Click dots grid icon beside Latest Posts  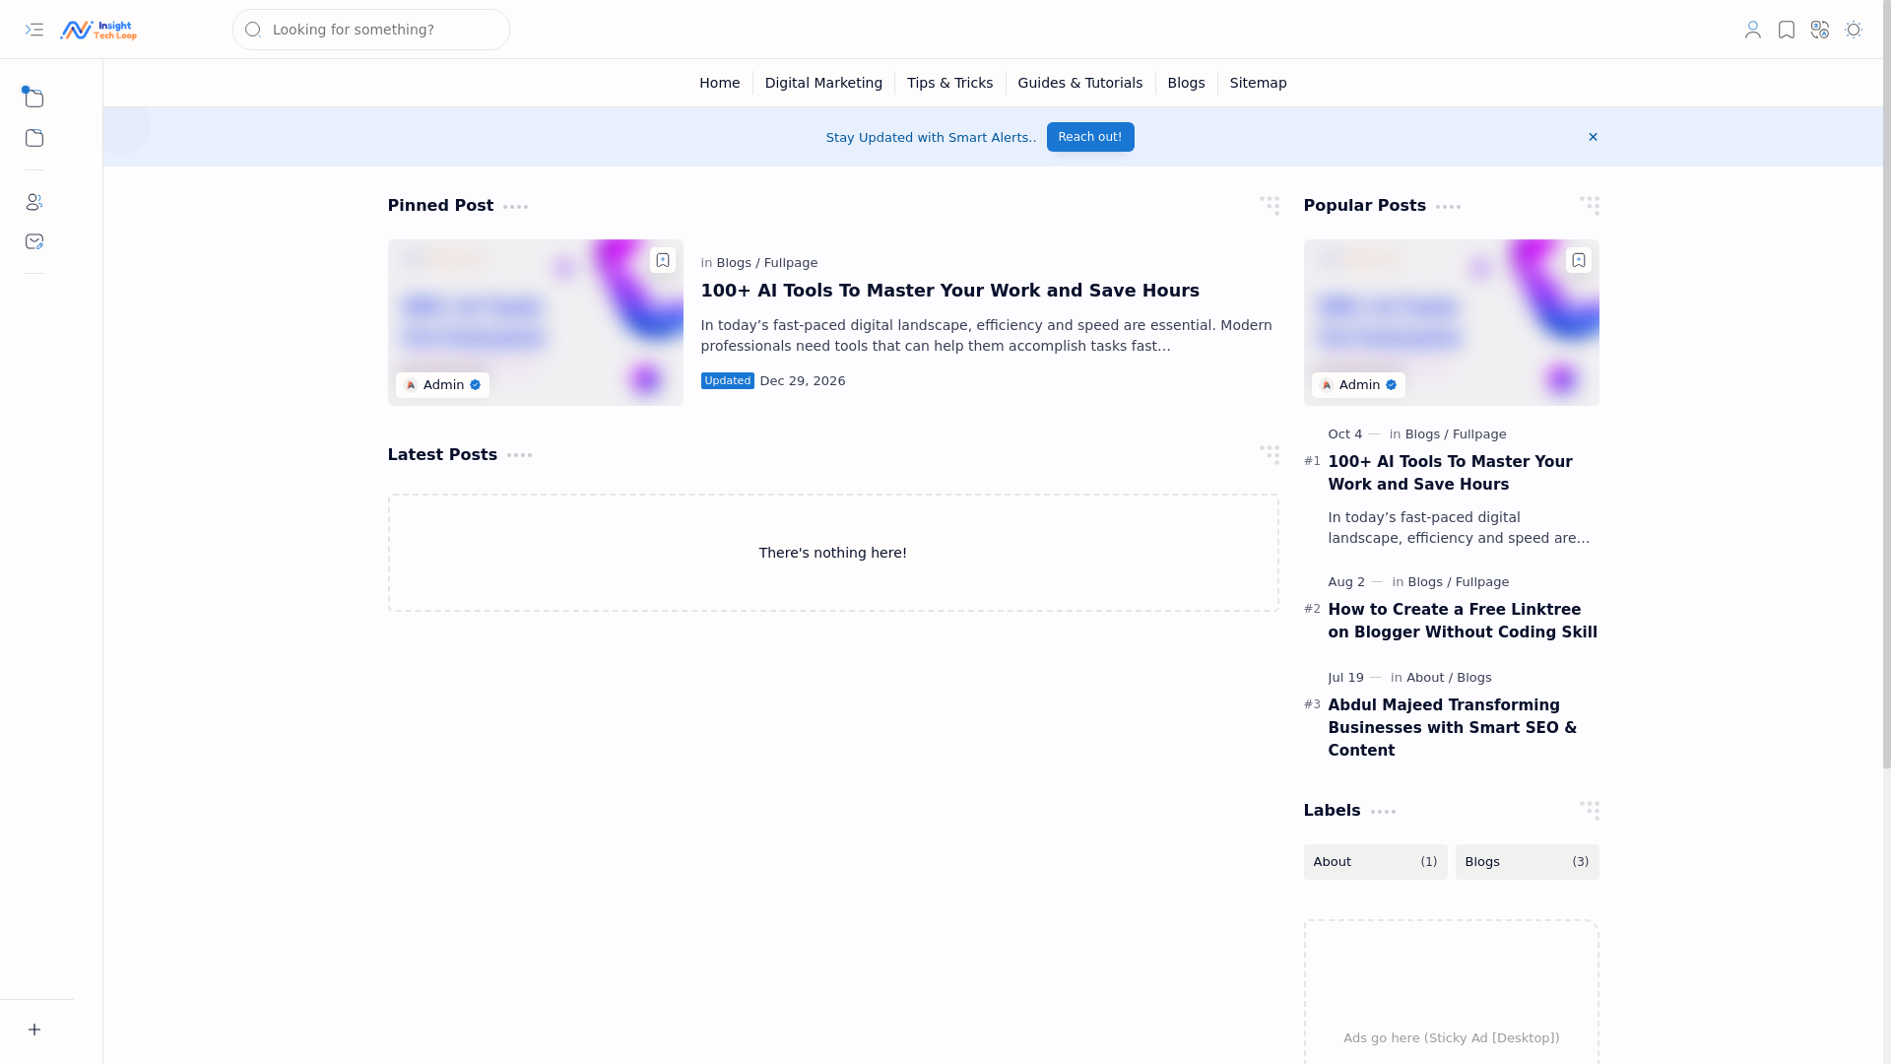1270,454
